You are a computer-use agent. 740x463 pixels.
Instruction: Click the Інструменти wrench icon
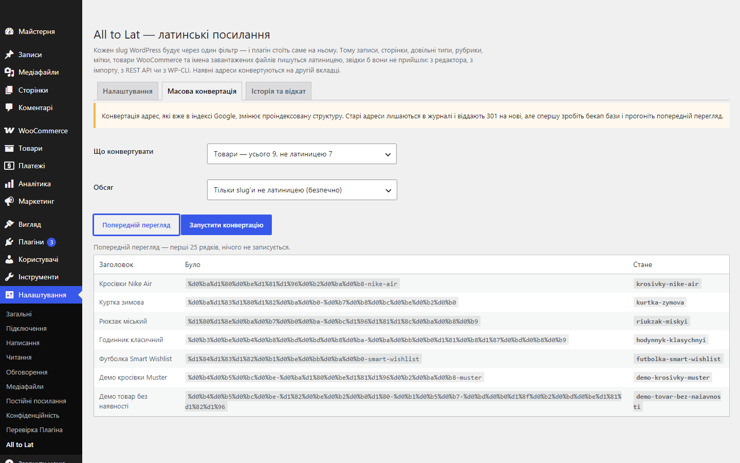[9, 277]
